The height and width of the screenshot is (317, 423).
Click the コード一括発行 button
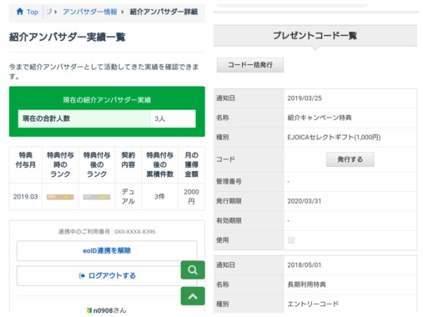[250, 65]
